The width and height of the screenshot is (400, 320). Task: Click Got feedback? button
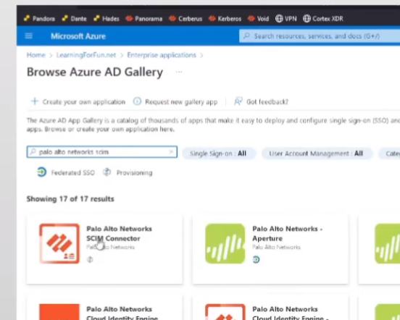[x=261, y=101]
